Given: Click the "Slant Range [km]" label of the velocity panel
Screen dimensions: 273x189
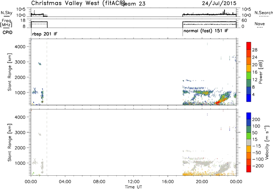Looking at the screenshot, I should pyautogui.click(x=10, y=142).
